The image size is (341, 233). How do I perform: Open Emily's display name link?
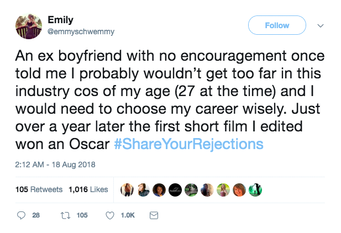point(60,20)
